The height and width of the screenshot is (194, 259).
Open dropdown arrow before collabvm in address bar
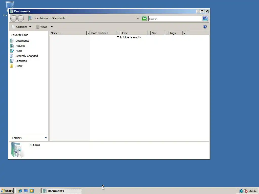pos(35,18)
